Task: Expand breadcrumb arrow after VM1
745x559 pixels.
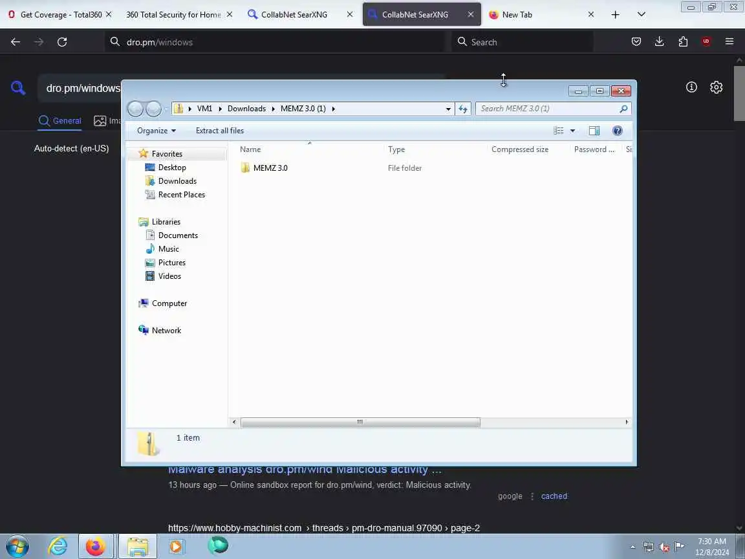Action: click(220, 109)
